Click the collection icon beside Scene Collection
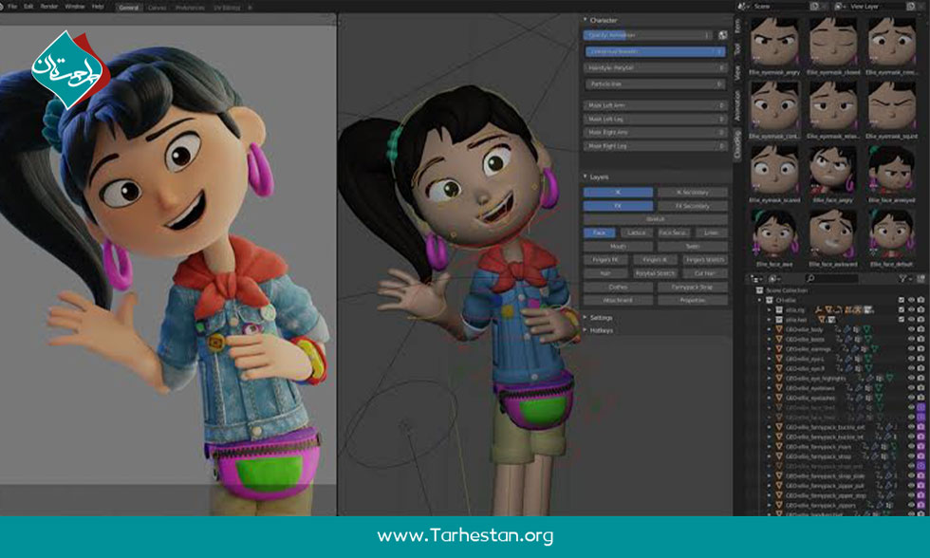The width and height of the screenshot is (930, 558). [759, 290]
